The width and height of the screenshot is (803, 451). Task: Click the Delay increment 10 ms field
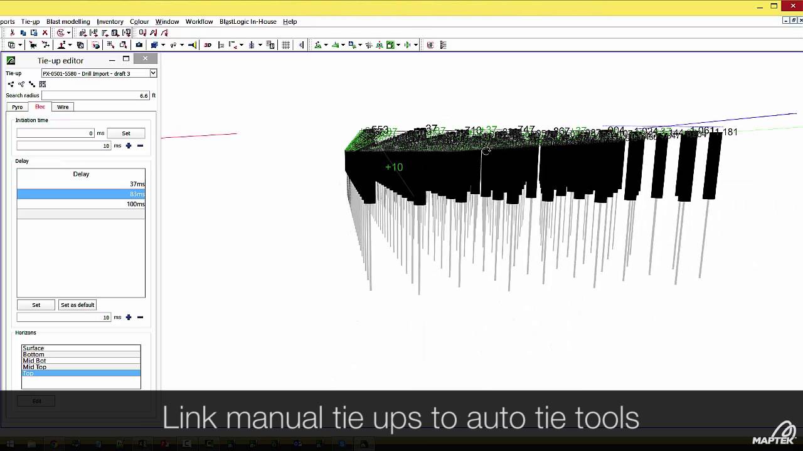(x=64, y=318)
